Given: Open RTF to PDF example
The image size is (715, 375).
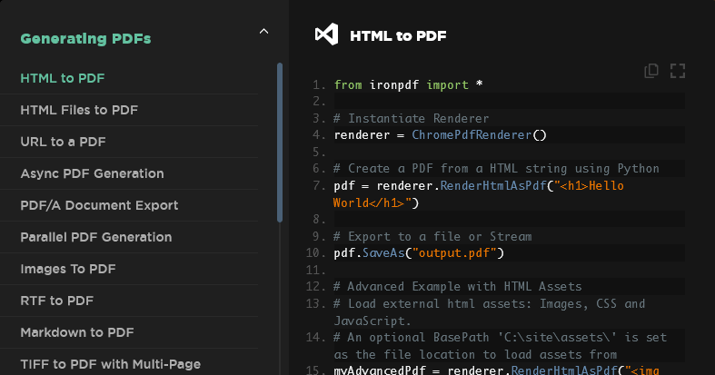Looking at the screenshot, I should (x=56, y=301).
